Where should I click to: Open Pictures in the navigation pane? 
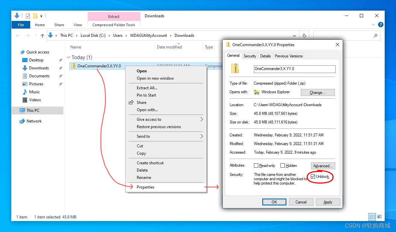[36, 84]
